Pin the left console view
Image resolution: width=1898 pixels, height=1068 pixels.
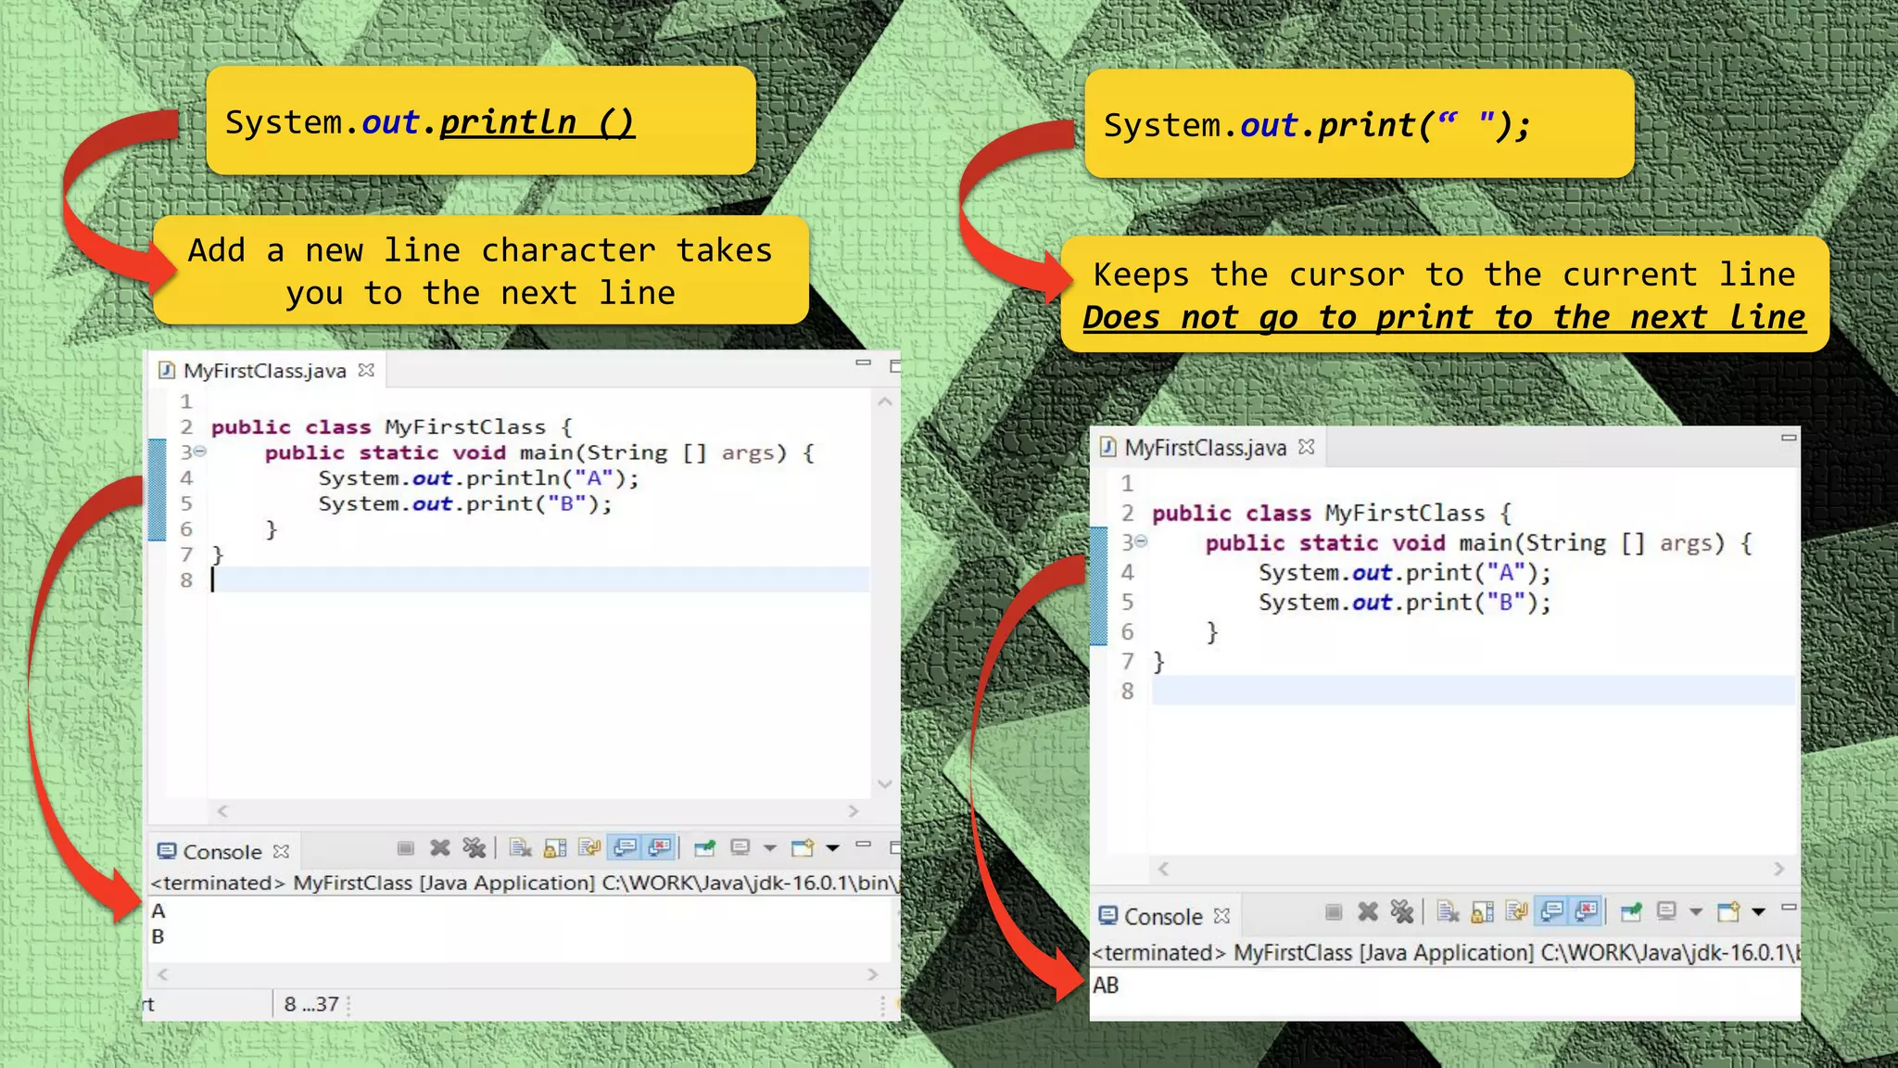tap(705, 847)
